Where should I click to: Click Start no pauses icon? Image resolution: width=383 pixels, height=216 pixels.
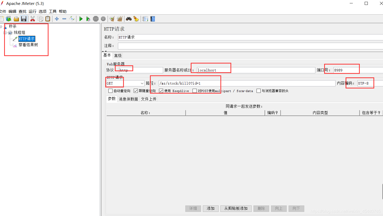click(x=88, y=19)
